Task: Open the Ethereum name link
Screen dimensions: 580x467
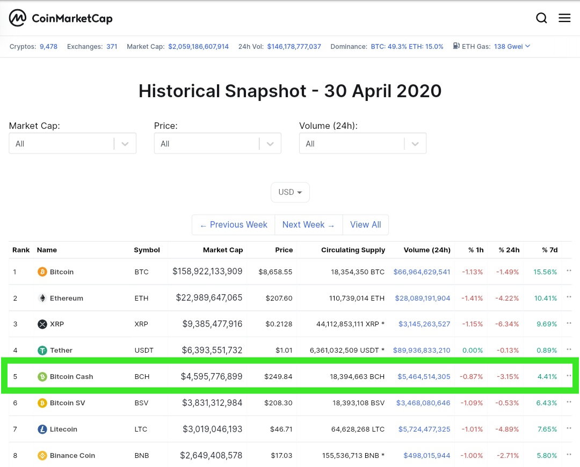Action: (67, 298)
